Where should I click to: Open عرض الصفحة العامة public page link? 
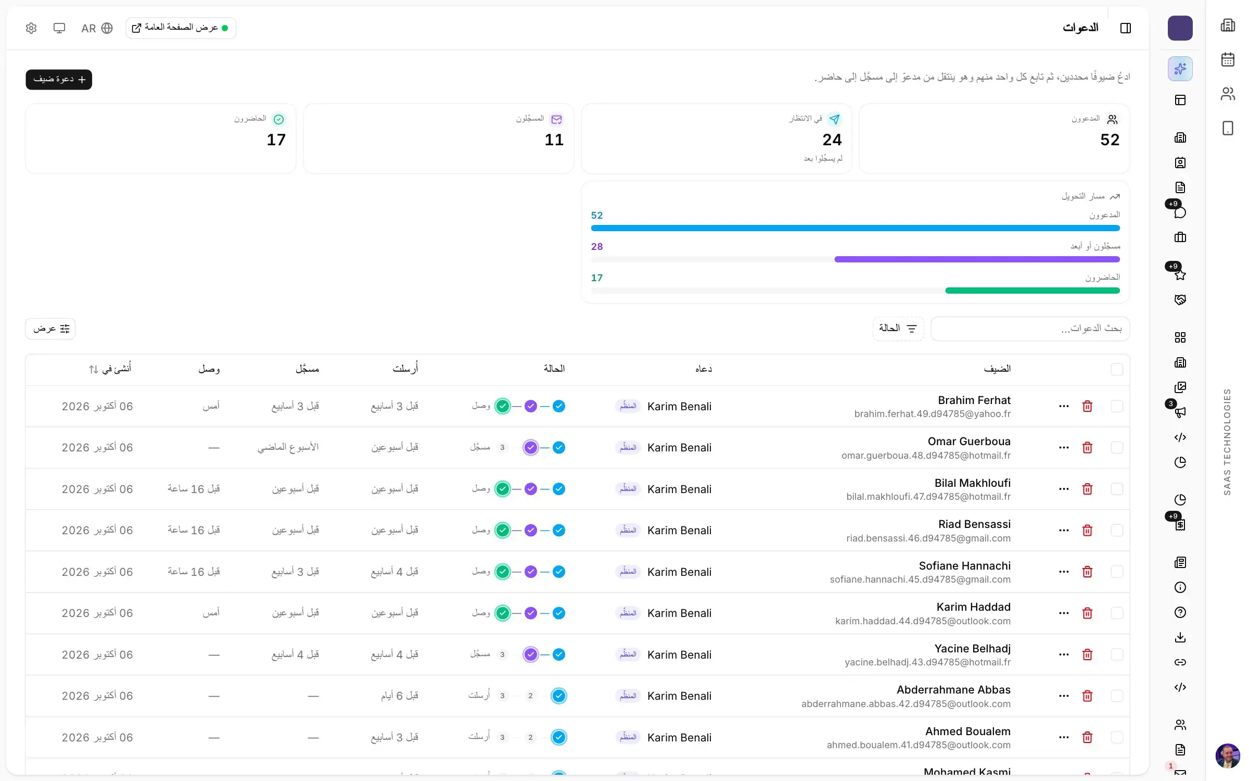(x=181, y=28)
